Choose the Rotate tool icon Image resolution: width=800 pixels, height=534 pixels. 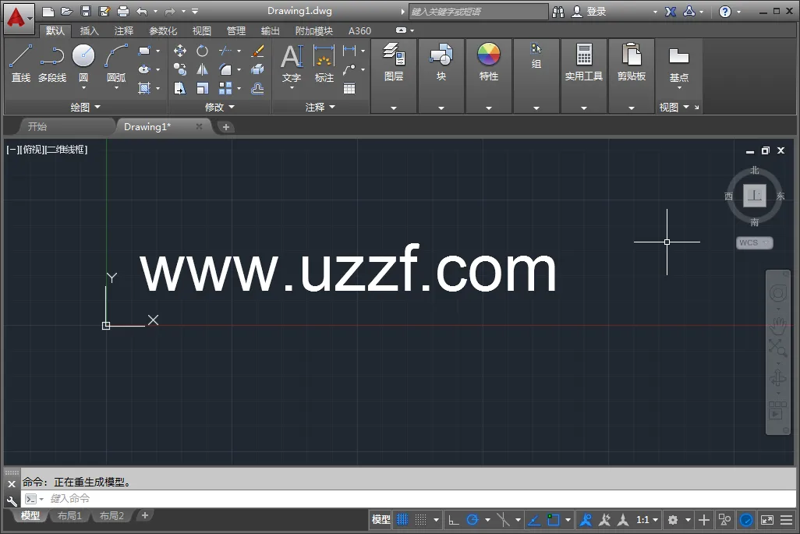[x=202, y=51]
